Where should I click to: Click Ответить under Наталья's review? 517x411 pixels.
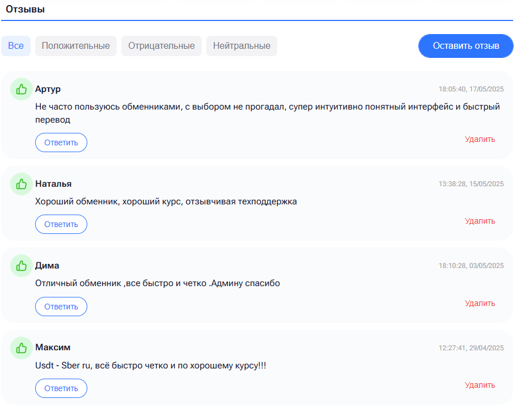click(61, 224)
